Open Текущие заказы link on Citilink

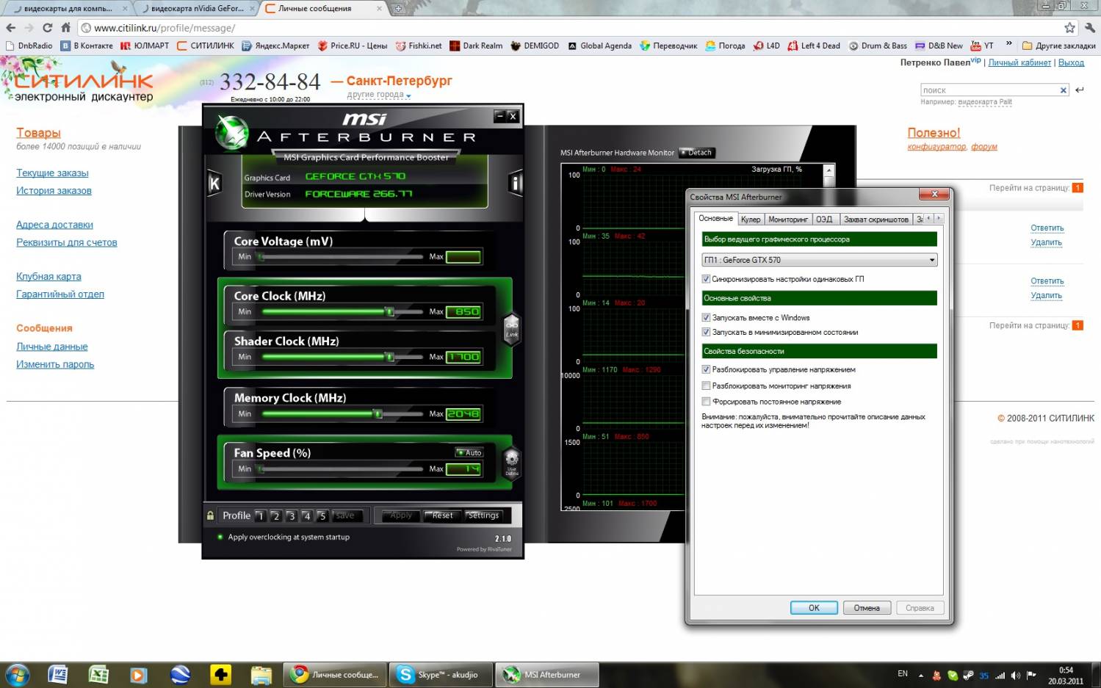pos(52,173)
